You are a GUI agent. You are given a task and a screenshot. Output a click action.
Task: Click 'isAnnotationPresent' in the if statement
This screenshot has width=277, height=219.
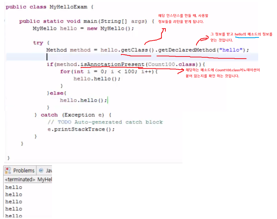pos(112,64)
